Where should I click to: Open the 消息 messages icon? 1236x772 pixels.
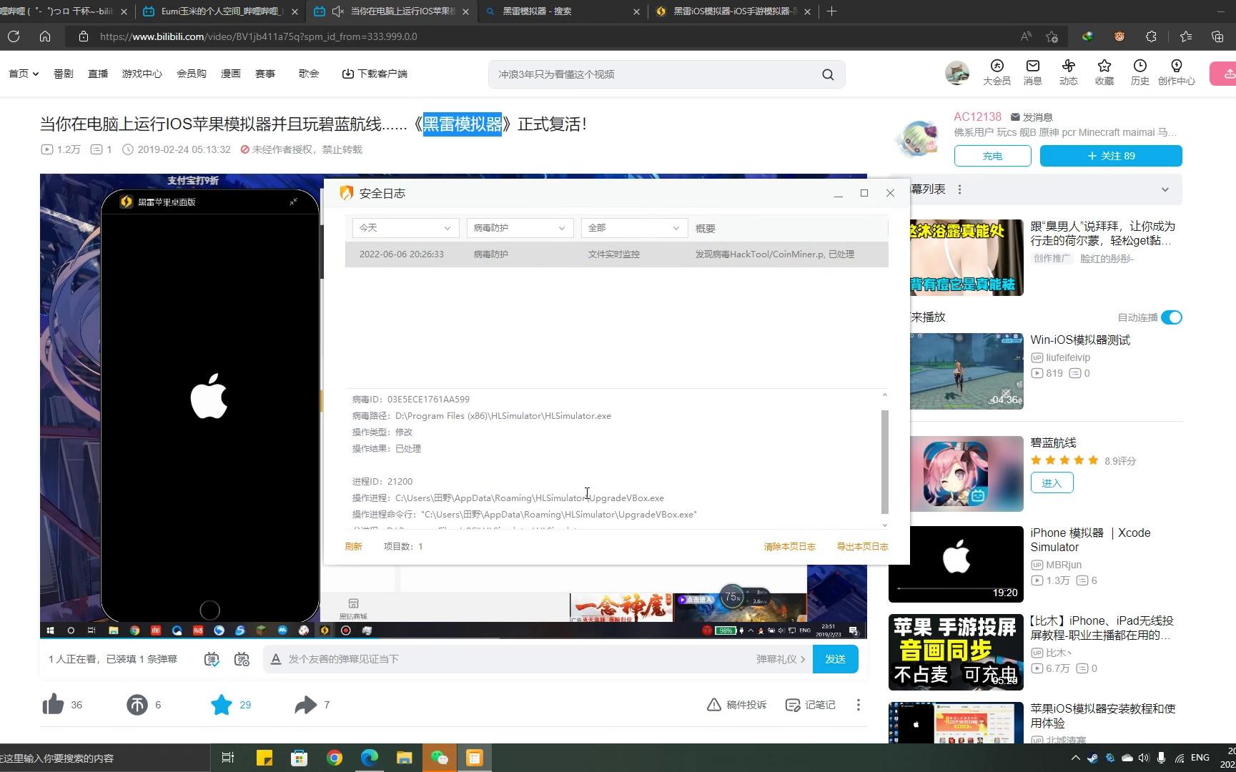1032,66
